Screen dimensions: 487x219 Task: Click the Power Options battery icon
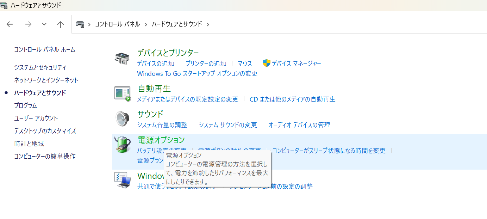pos(122,145)
